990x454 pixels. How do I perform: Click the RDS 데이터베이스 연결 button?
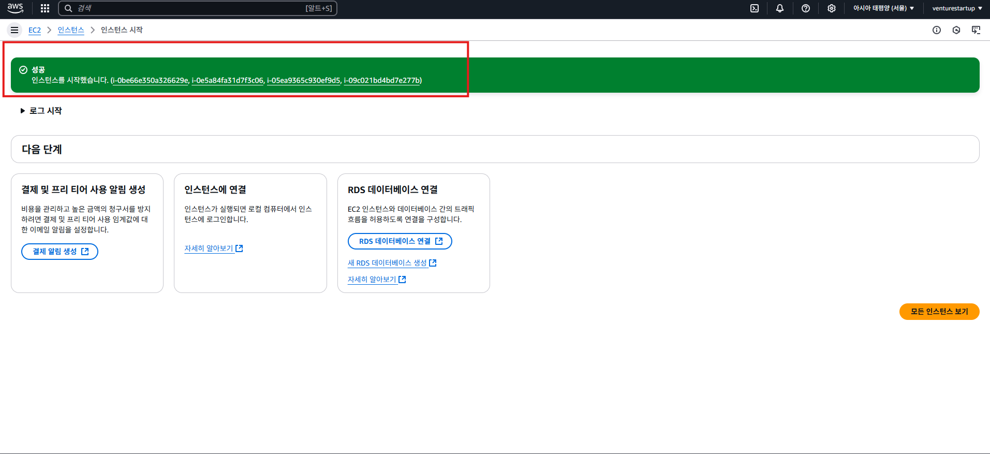pyautogui.click(x=400, y=241)
